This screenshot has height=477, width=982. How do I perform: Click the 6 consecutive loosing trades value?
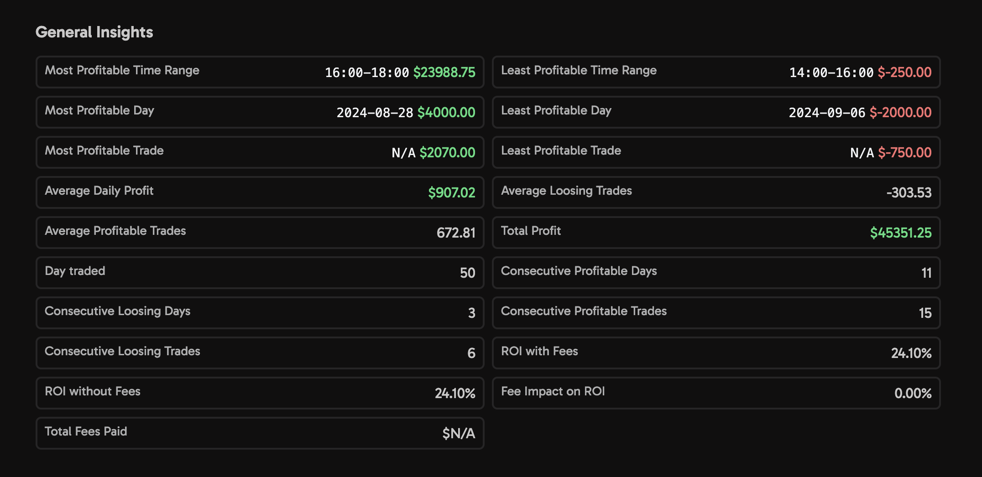point(471,353)
